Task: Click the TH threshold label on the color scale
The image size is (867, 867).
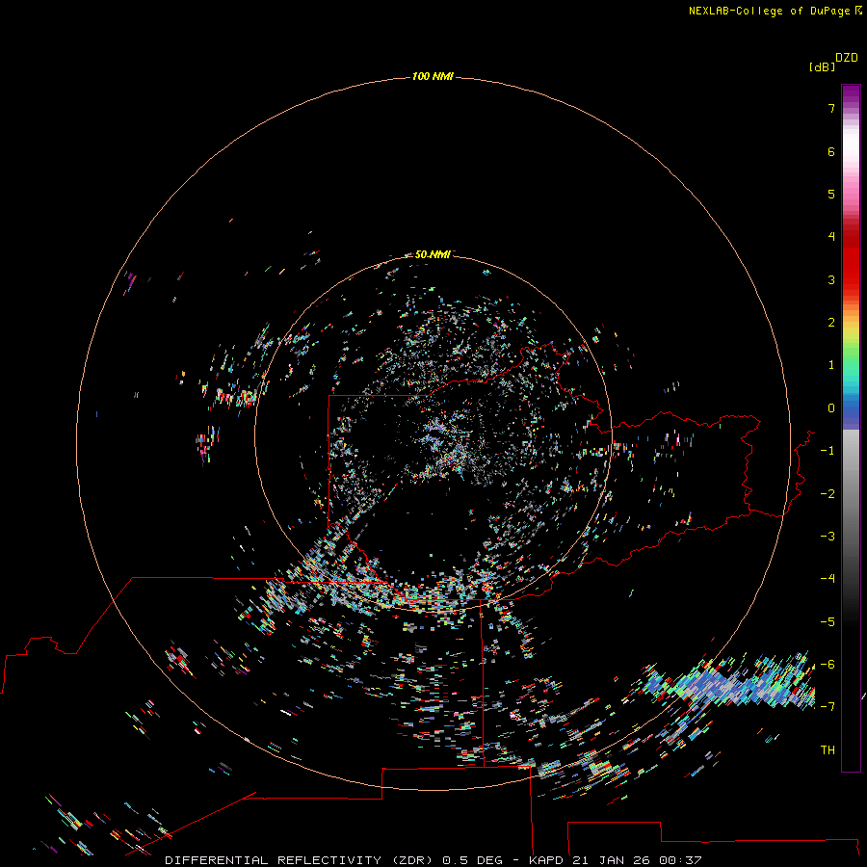Action: pos(828,750)
